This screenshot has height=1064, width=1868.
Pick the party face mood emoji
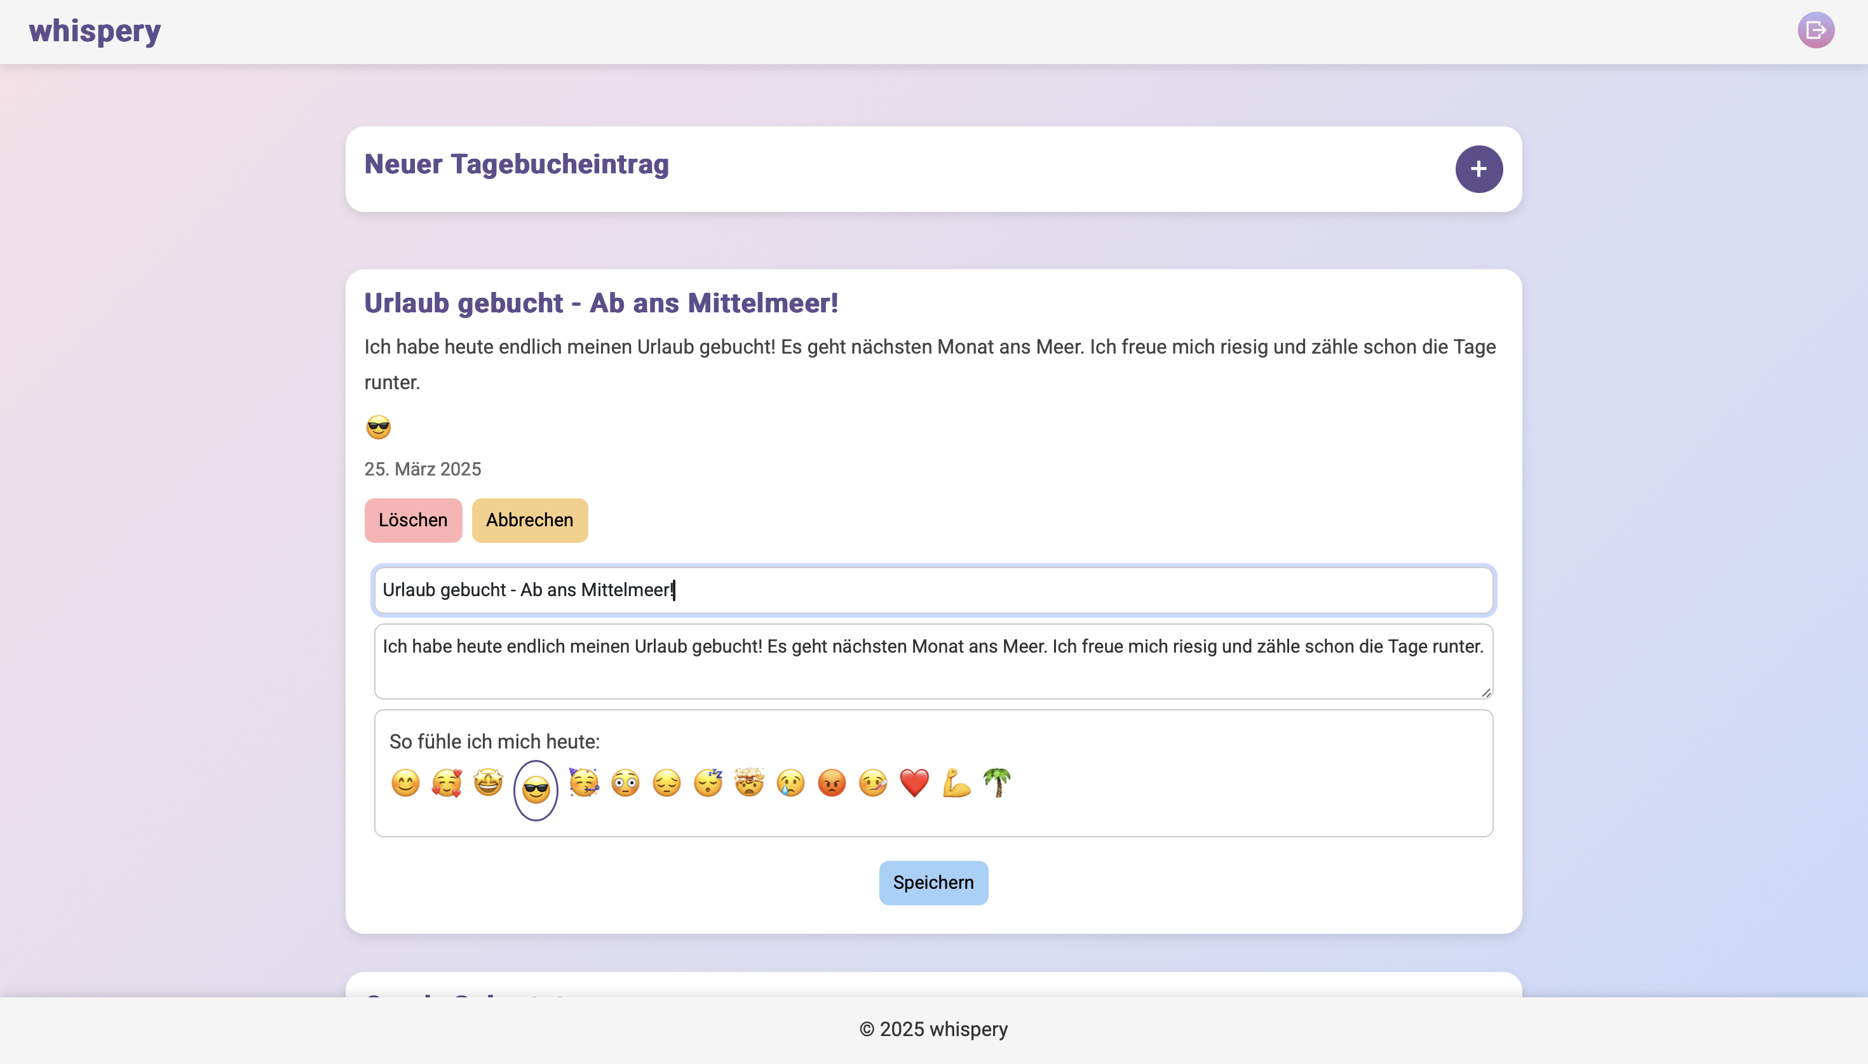coord(584,783)
